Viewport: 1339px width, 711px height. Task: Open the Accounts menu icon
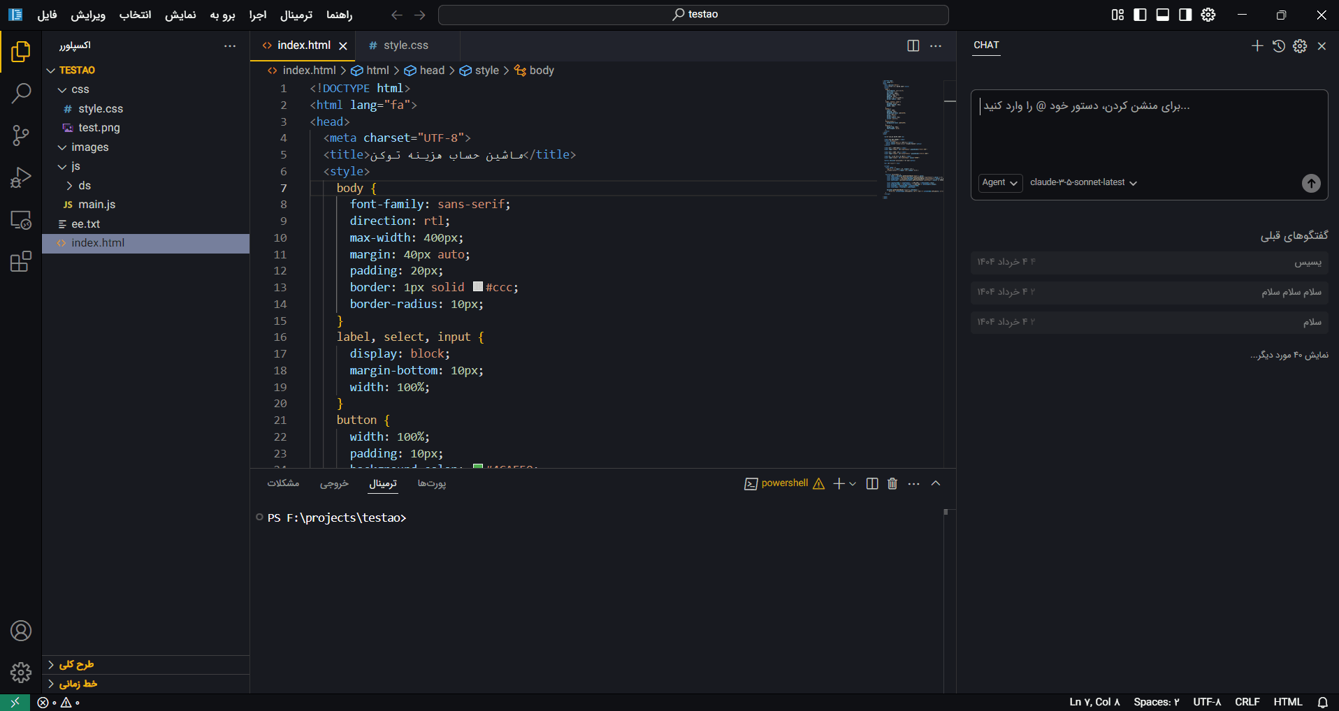pyautogui.click(x=21, y=631)
